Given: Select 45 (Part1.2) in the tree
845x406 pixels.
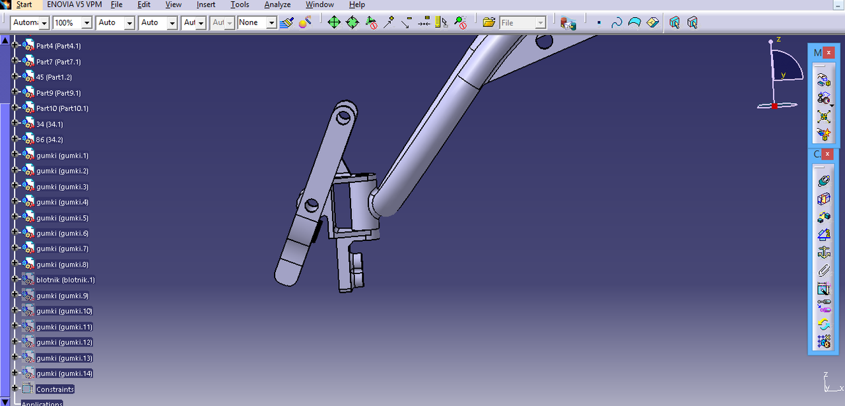Looking at the screenshot, I should point(53,77).
